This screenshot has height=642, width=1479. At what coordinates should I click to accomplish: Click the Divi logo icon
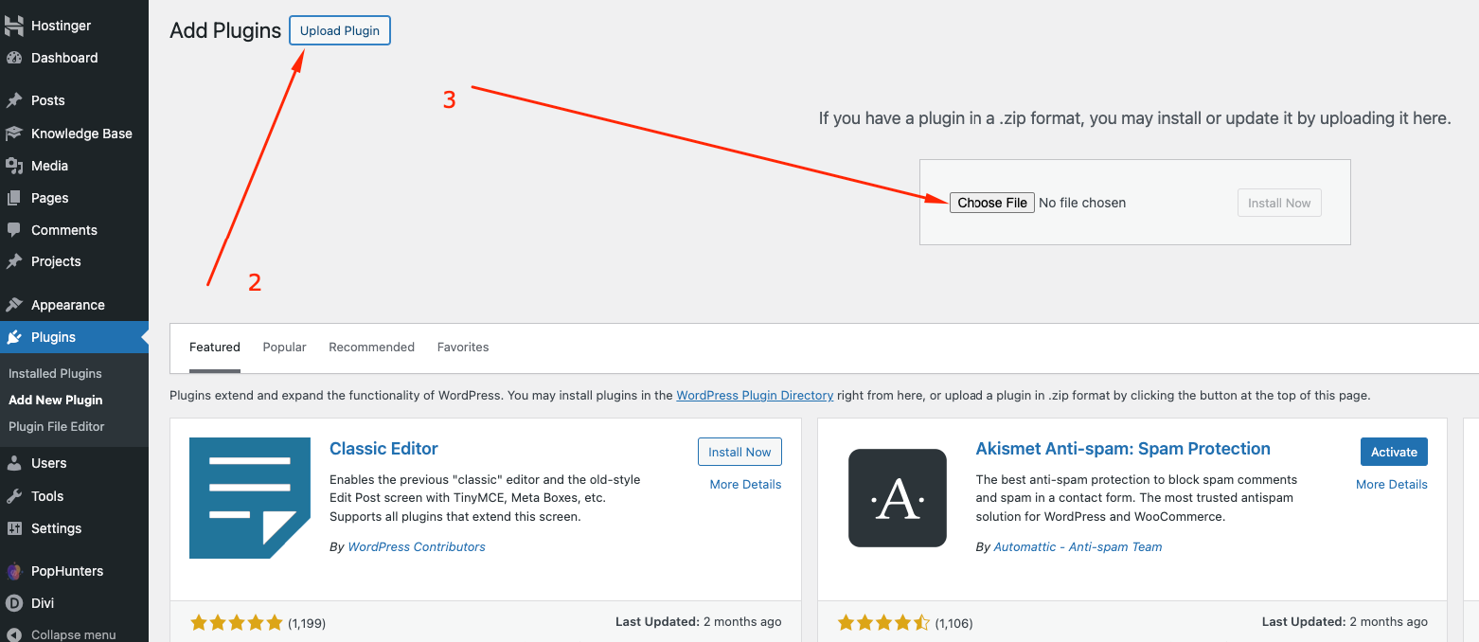pos(14,603)
